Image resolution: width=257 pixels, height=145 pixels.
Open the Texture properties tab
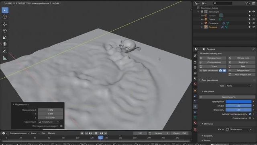coord(195,130)
